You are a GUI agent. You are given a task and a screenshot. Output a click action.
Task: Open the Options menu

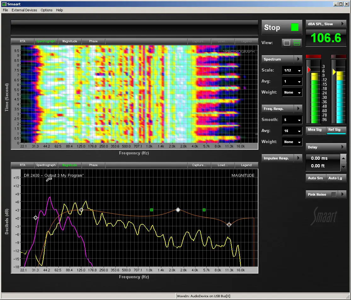(x=47, y=10)
